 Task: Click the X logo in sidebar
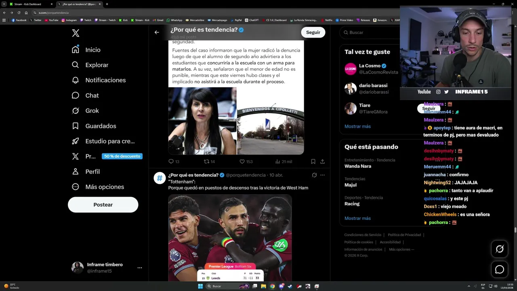tap(76, 33)
